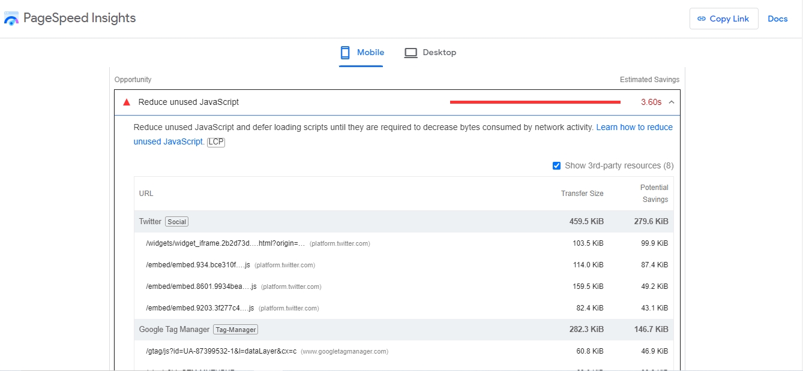Click the 103.5 KiB transfer size cell

pos(588,243)
